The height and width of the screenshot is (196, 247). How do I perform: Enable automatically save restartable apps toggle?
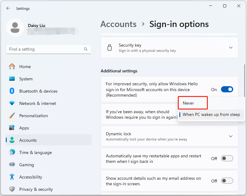(x=227, y=159)
